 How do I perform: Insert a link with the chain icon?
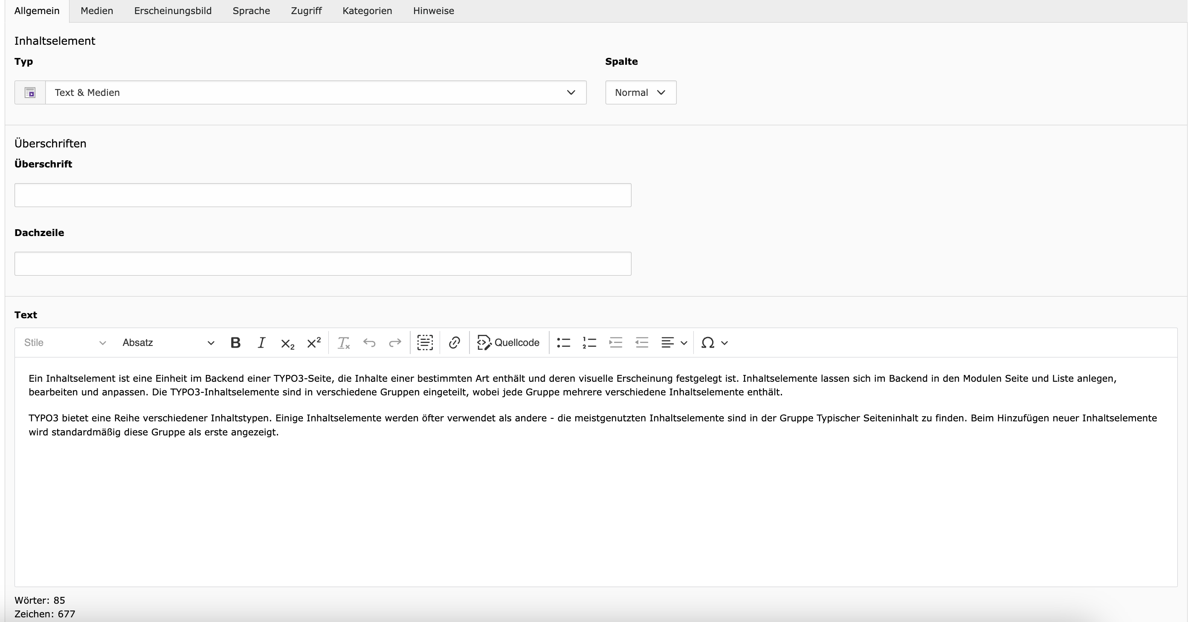tap(454, 343)
